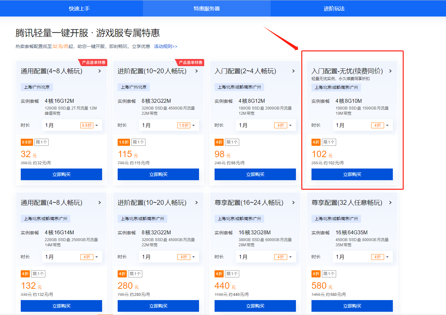
Task: Click the 580 元 price
Action: [x=322, y=286]
